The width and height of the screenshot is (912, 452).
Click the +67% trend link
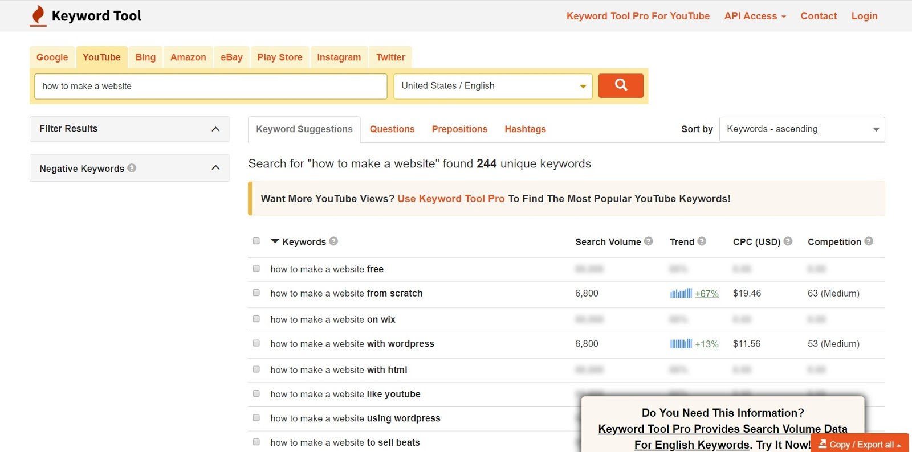707,294
